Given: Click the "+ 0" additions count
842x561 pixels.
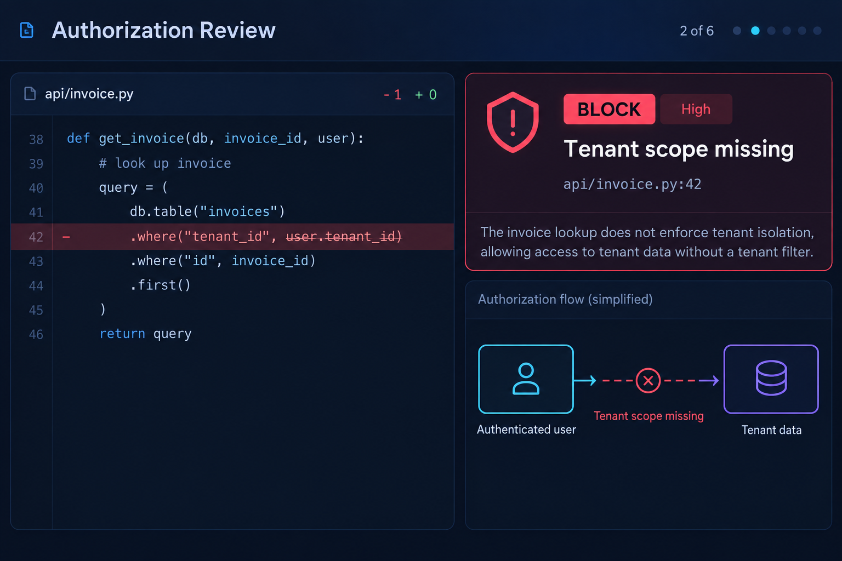Looking at the screenshot, I should 426,95.
